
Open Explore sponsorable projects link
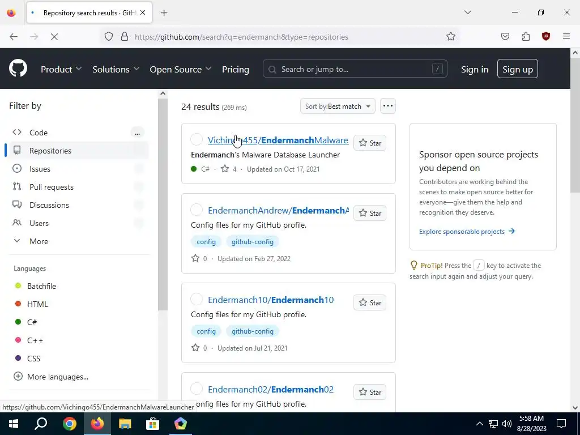[x=467, y=232]
